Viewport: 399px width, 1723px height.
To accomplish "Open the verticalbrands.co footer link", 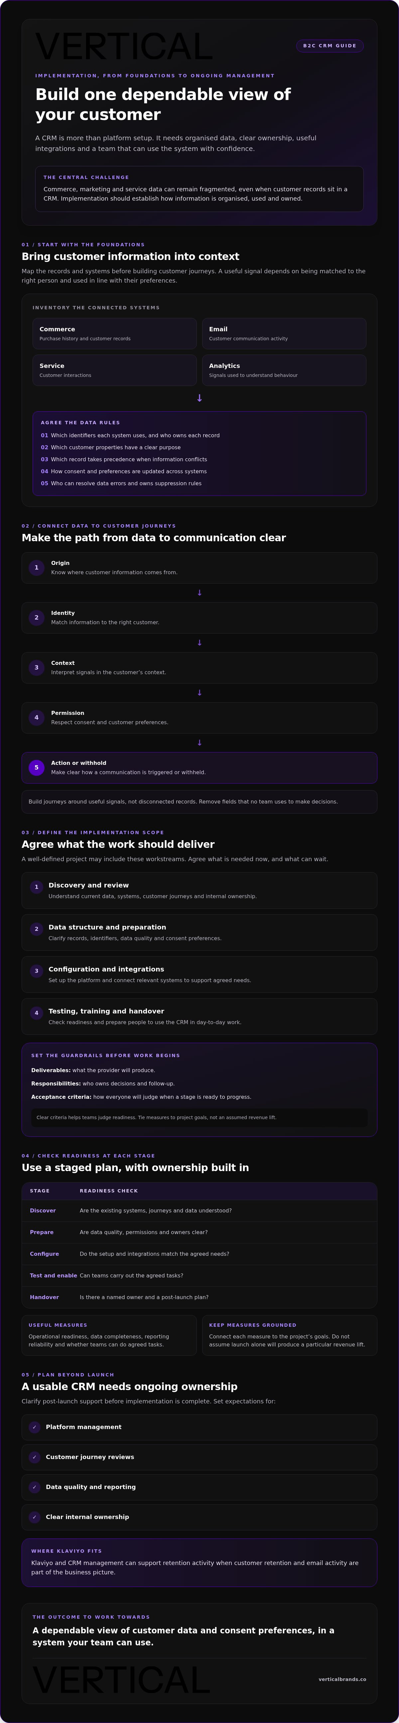I will click(342, 1679).
